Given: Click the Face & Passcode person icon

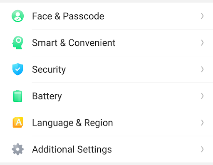Looking at the screenshot, I should [17, 16].
